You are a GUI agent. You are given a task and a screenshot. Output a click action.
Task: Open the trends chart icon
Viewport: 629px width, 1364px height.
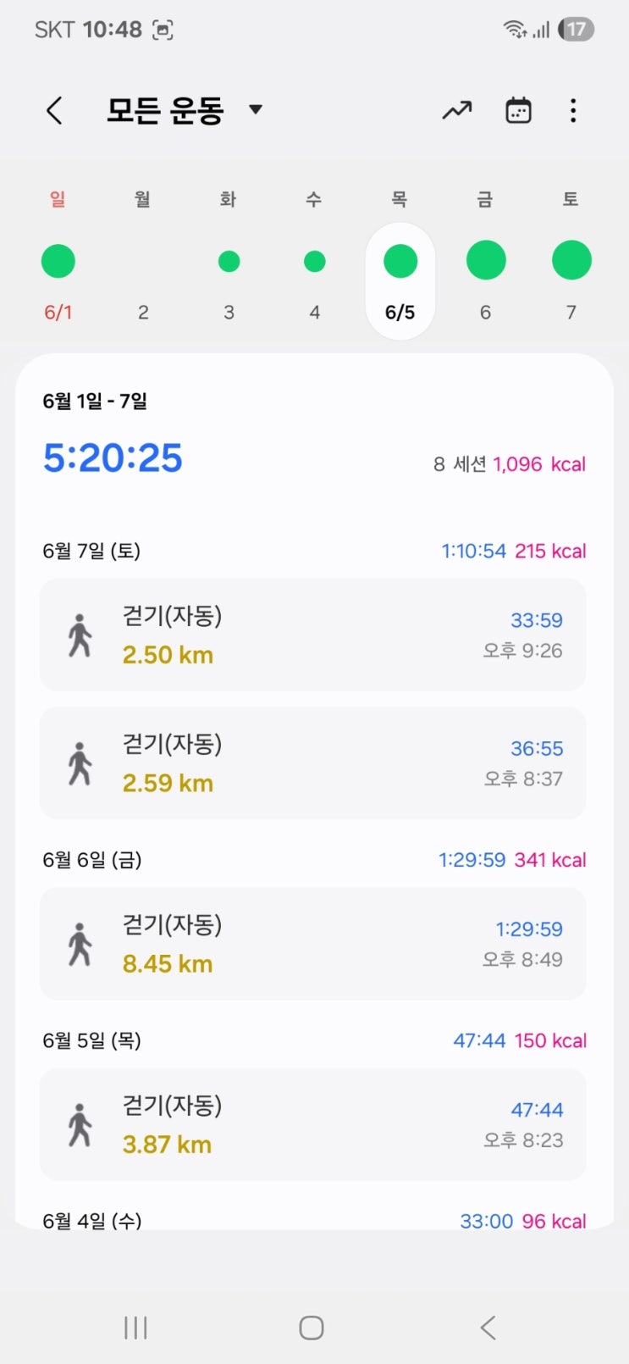tap(457, 110)
